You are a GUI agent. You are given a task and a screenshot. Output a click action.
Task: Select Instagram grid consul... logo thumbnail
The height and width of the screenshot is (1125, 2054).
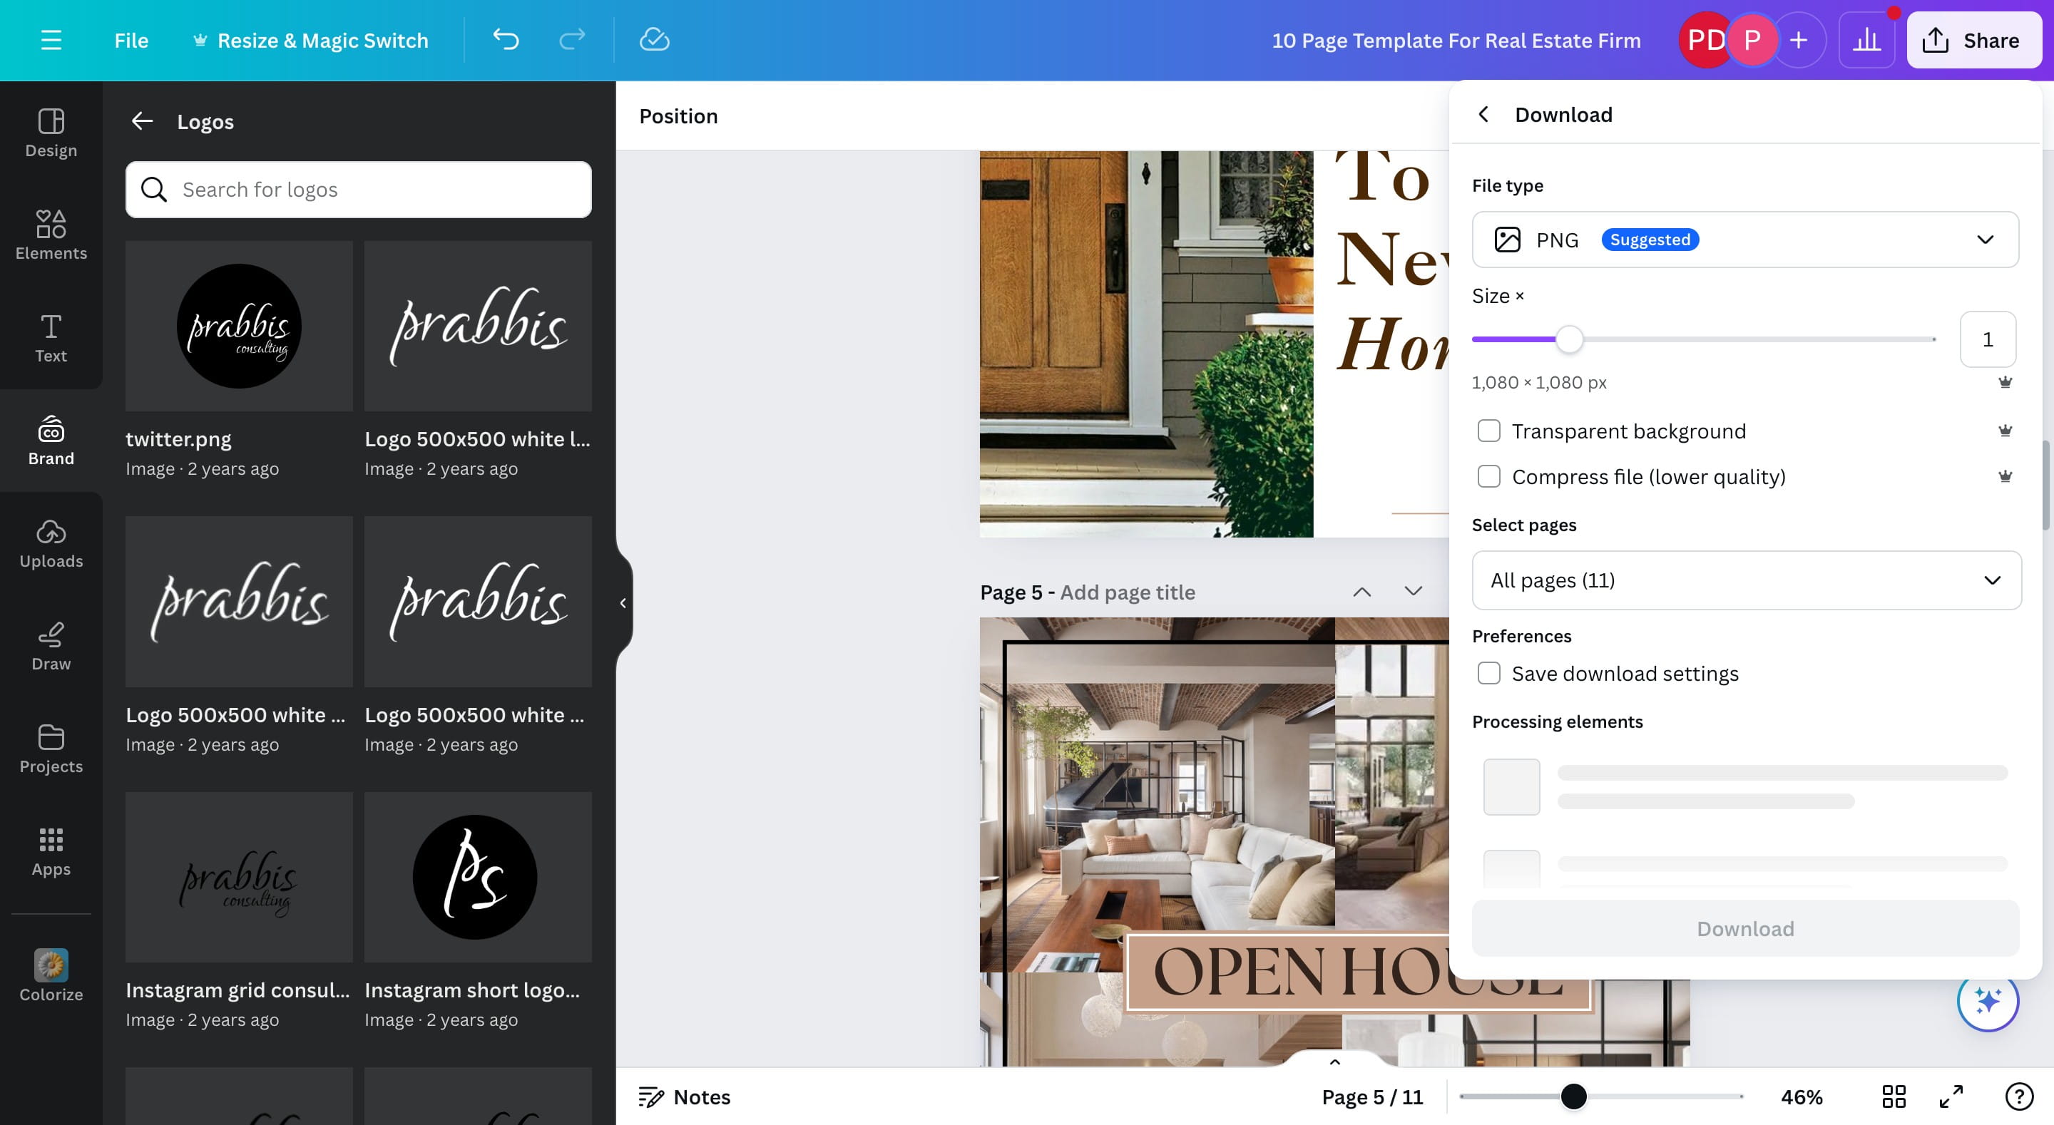point(238,876)
